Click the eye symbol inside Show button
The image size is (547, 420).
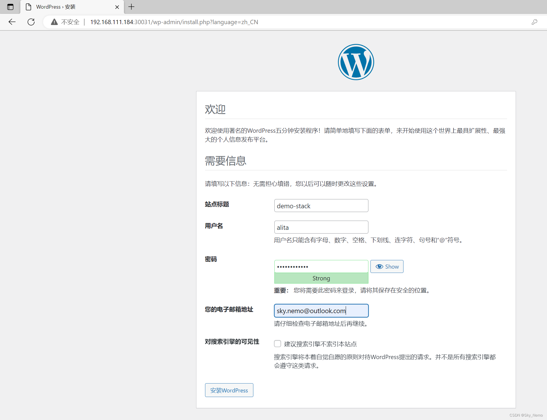tap(380, 266)
